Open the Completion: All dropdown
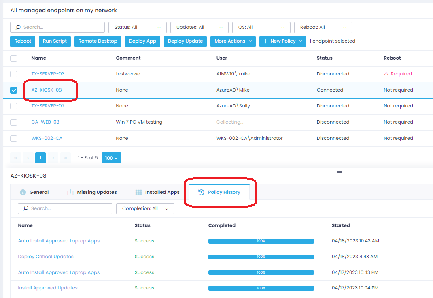This screenshot has height=298, width=433. coord(145,209)
